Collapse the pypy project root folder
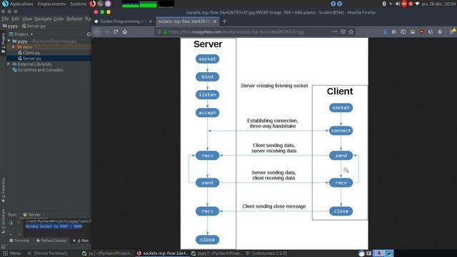 click(9, 41)
